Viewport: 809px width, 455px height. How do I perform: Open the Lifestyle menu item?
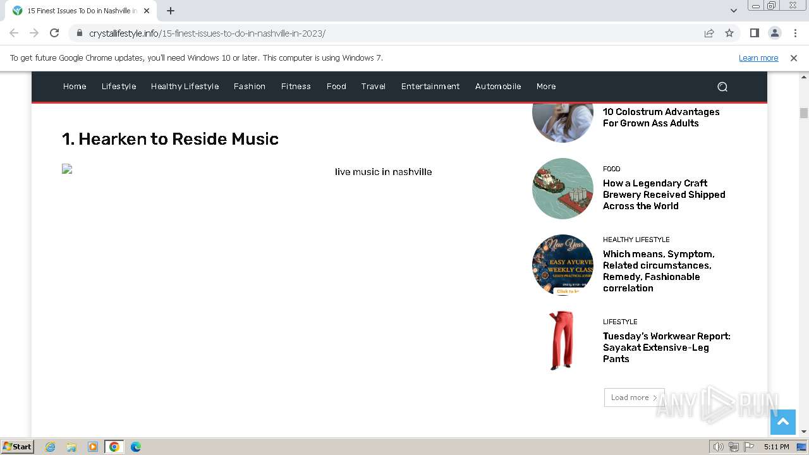click(x=119, y=87)
